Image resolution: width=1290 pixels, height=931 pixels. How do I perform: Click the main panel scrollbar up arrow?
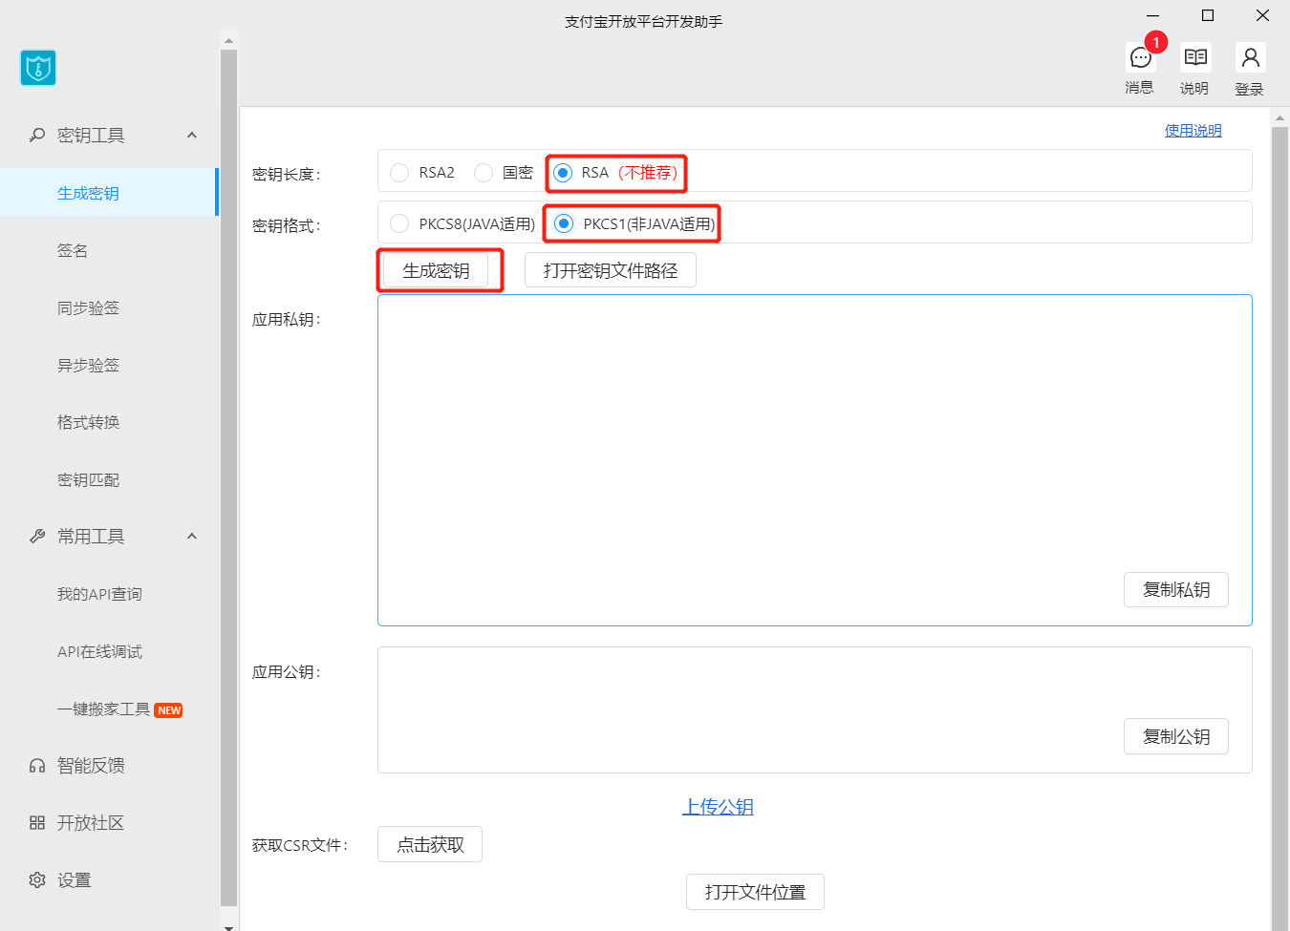(1280, 118)
